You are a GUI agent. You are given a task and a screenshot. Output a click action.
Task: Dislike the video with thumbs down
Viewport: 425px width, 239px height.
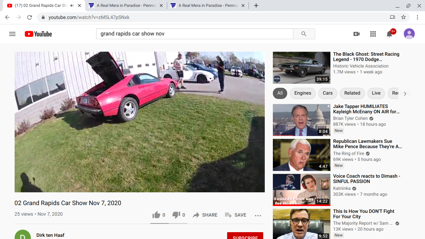coord(176,215)
